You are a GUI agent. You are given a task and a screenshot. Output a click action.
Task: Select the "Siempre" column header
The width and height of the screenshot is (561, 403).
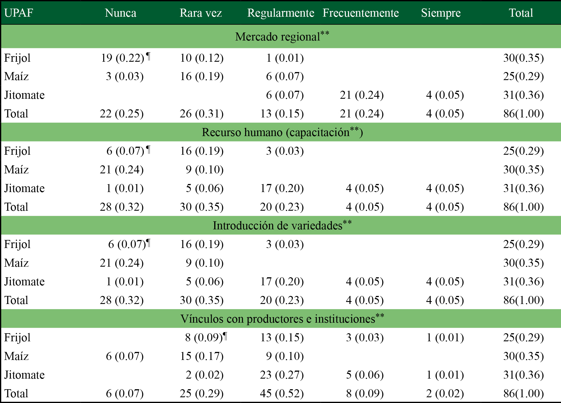(x=441, y=13)
